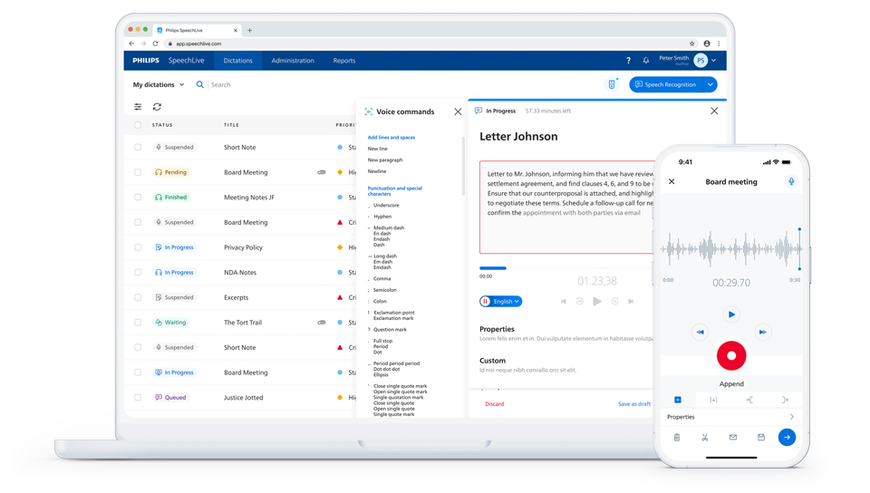
Task: Select all dictations header checkbox
Action: click(138, 125)
